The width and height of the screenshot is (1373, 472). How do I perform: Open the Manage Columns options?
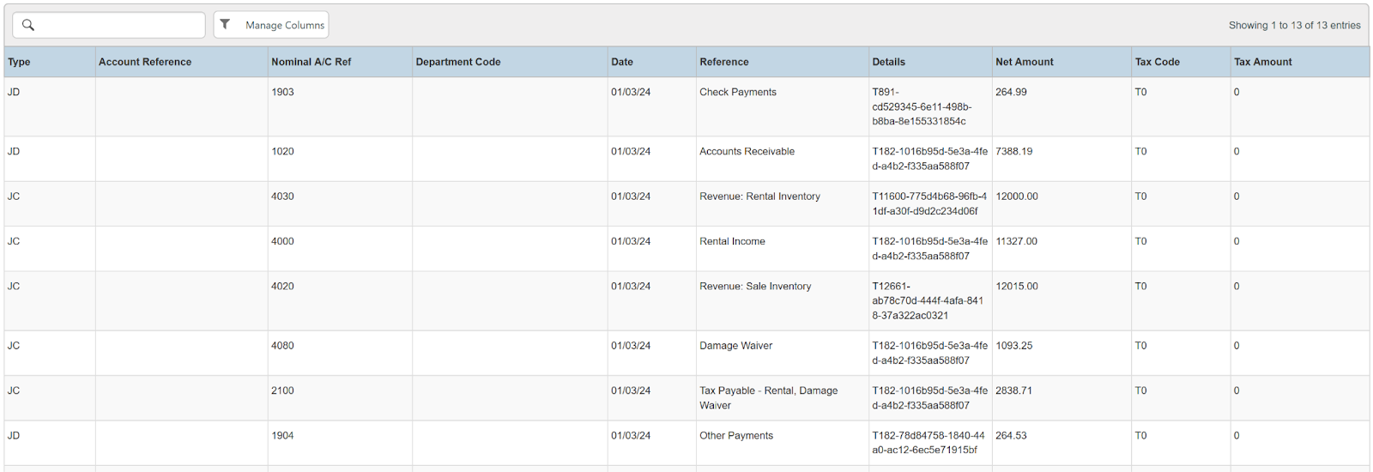point(284,25)
